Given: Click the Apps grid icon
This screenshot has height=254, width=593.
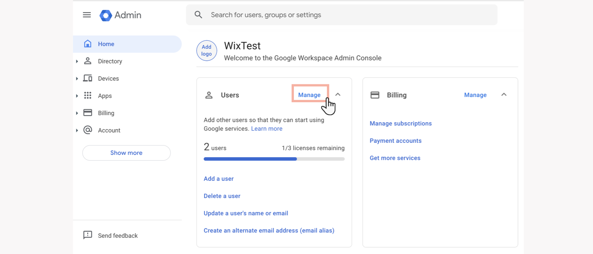Looking at the screenshot, I should pyautogui.click(x=87, y=96).
